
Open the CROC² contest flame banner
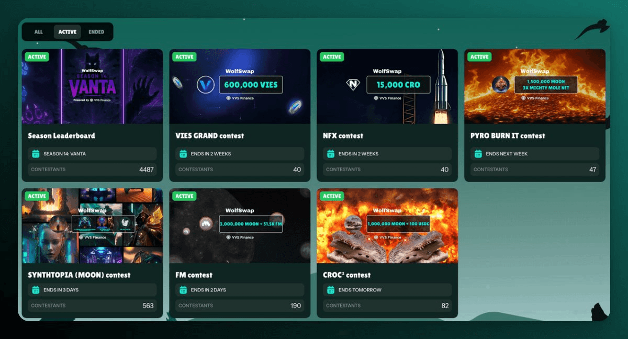click(387, 225)
